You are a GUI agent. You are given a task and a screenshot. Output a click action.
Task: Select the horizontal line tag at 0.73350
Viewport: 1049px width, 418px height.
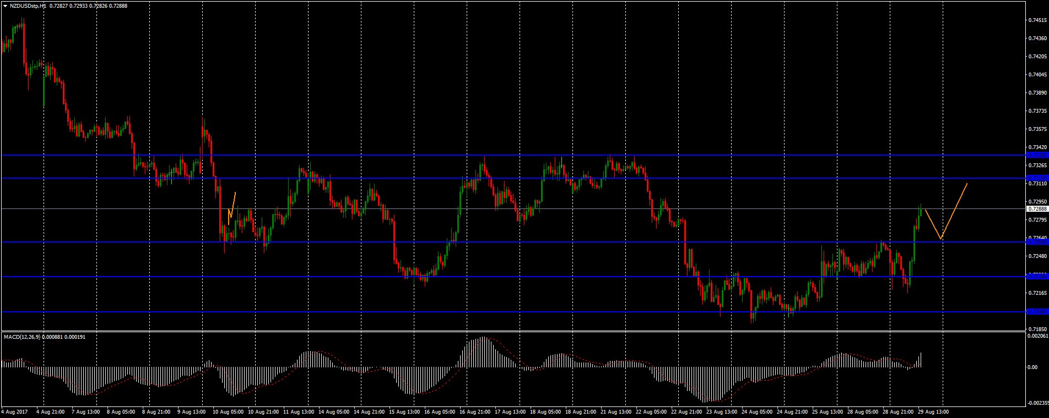[1037, 155]
